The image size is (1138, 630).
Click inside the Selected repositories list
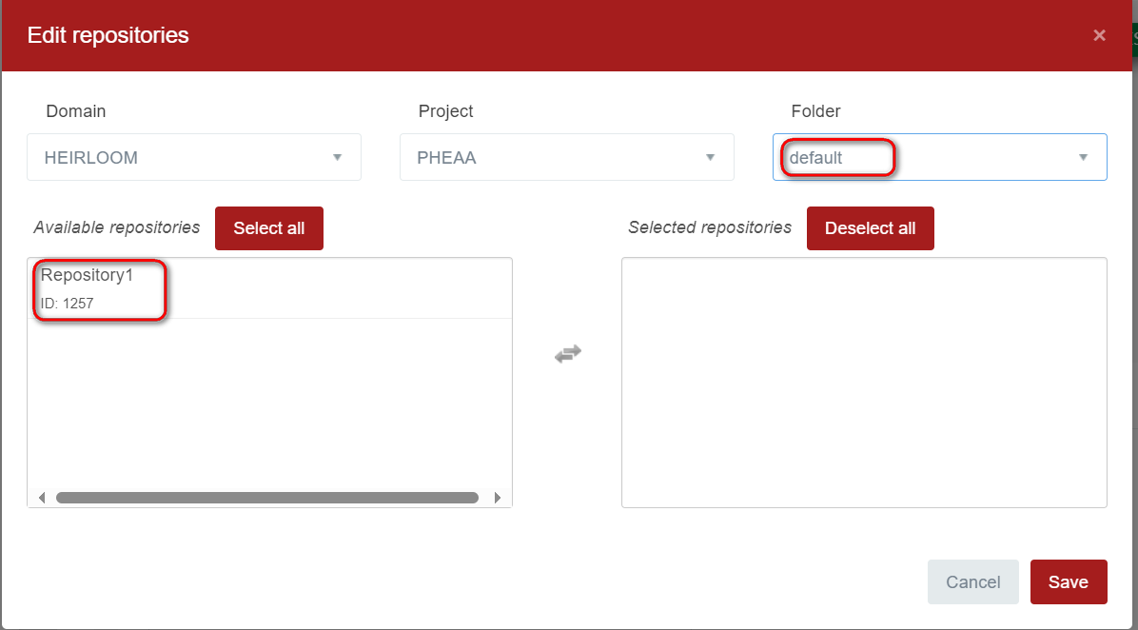point(863,383)
